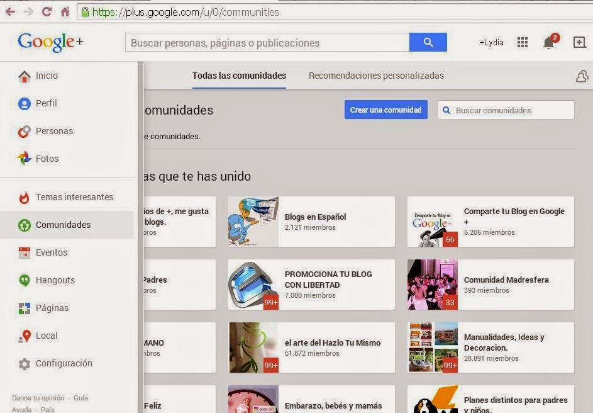Click the Blogs en Español thumbnail image
Screen dimensions: 593x413
[253, 222]
